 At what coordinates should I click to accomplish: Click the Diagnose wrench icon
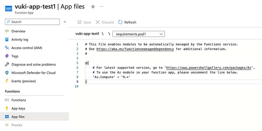click(7, 64)
